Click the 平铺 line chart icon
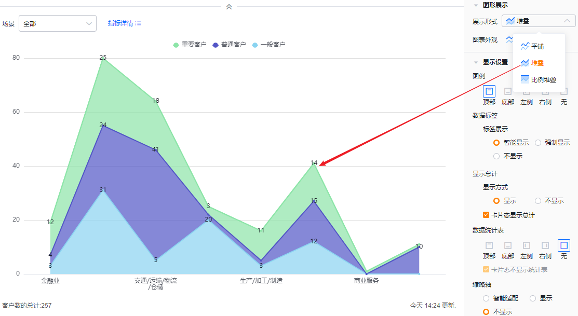Screen dimensions: 578x316 pos(525,46)
